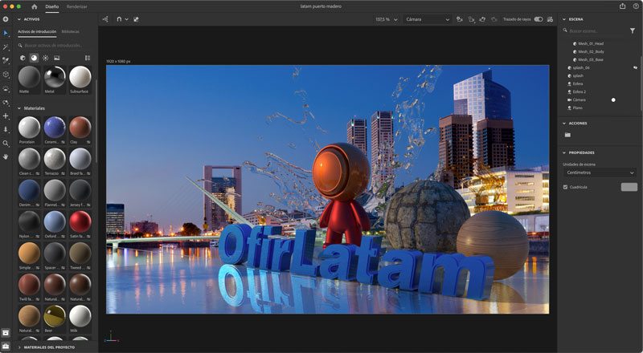The image size is (643, 353).
Task: Select the Selection arrow tool
Action: 6,33
